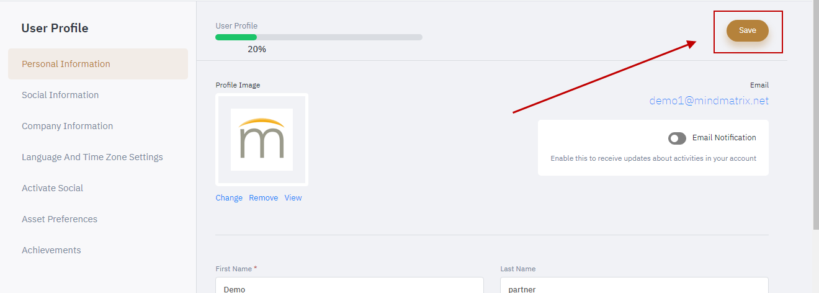Click the User Profile progress bar
819x293 pixels.
point(319,37)
